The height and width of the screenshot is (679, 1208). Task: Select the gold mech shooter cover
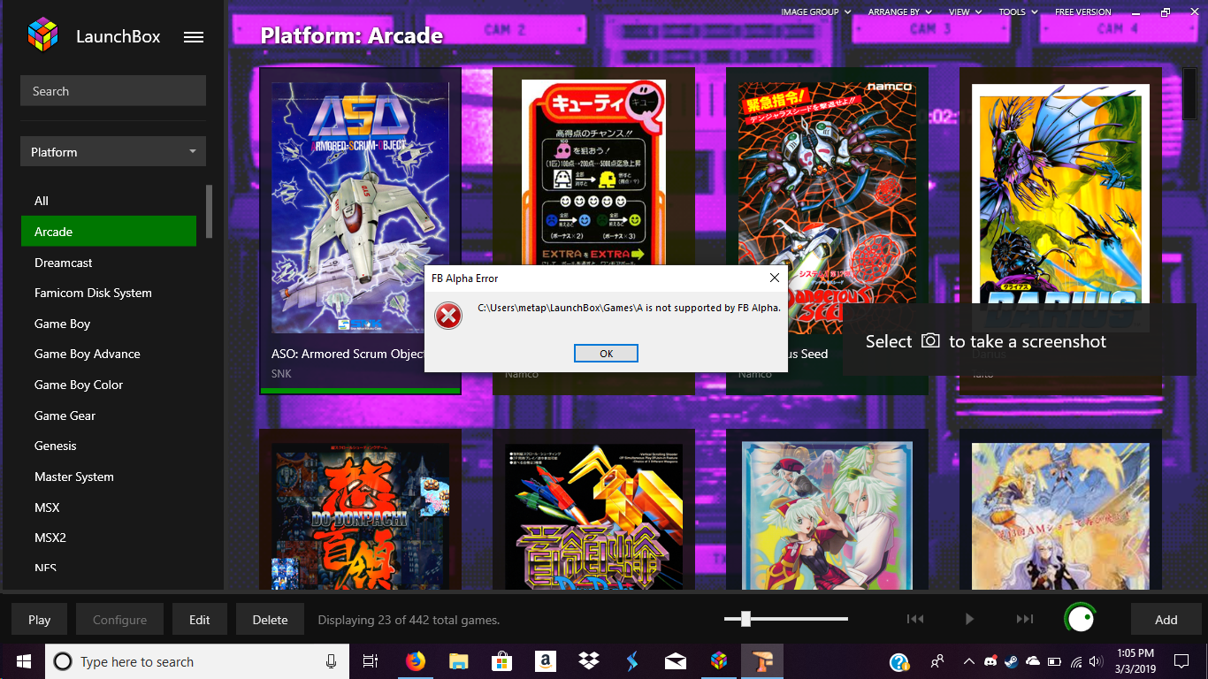point(593,516)
